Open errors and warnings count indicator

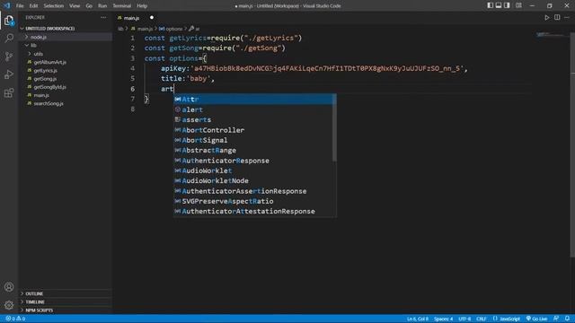(15, 319)
